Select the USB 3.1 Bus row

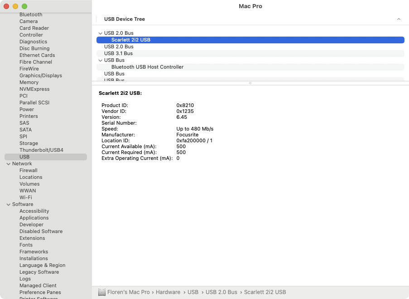pos(250,53)
